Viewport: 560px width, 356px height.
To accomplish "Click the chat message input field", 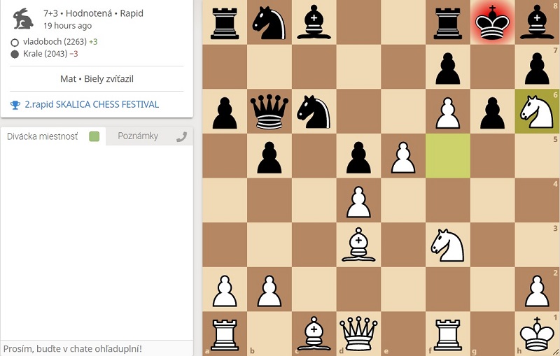I will (x=96, y=348).
